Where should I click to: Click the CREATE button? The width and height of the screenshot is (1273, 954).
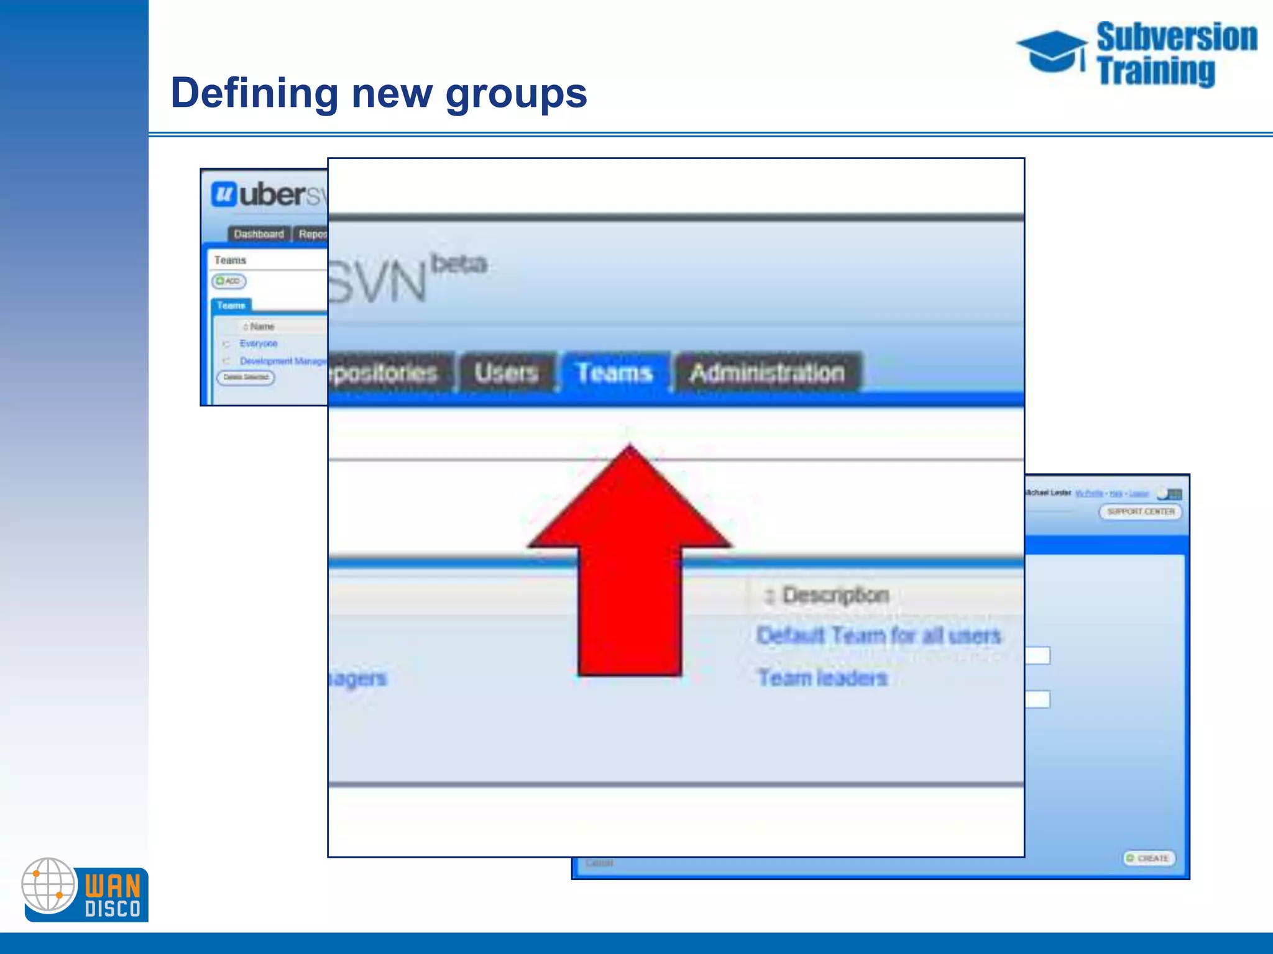[x=1149, y=858]
